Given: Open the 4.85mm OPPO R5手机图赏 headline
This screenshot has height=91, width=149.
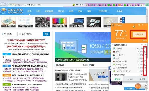Looking at the screenshot, I should 27,85.
